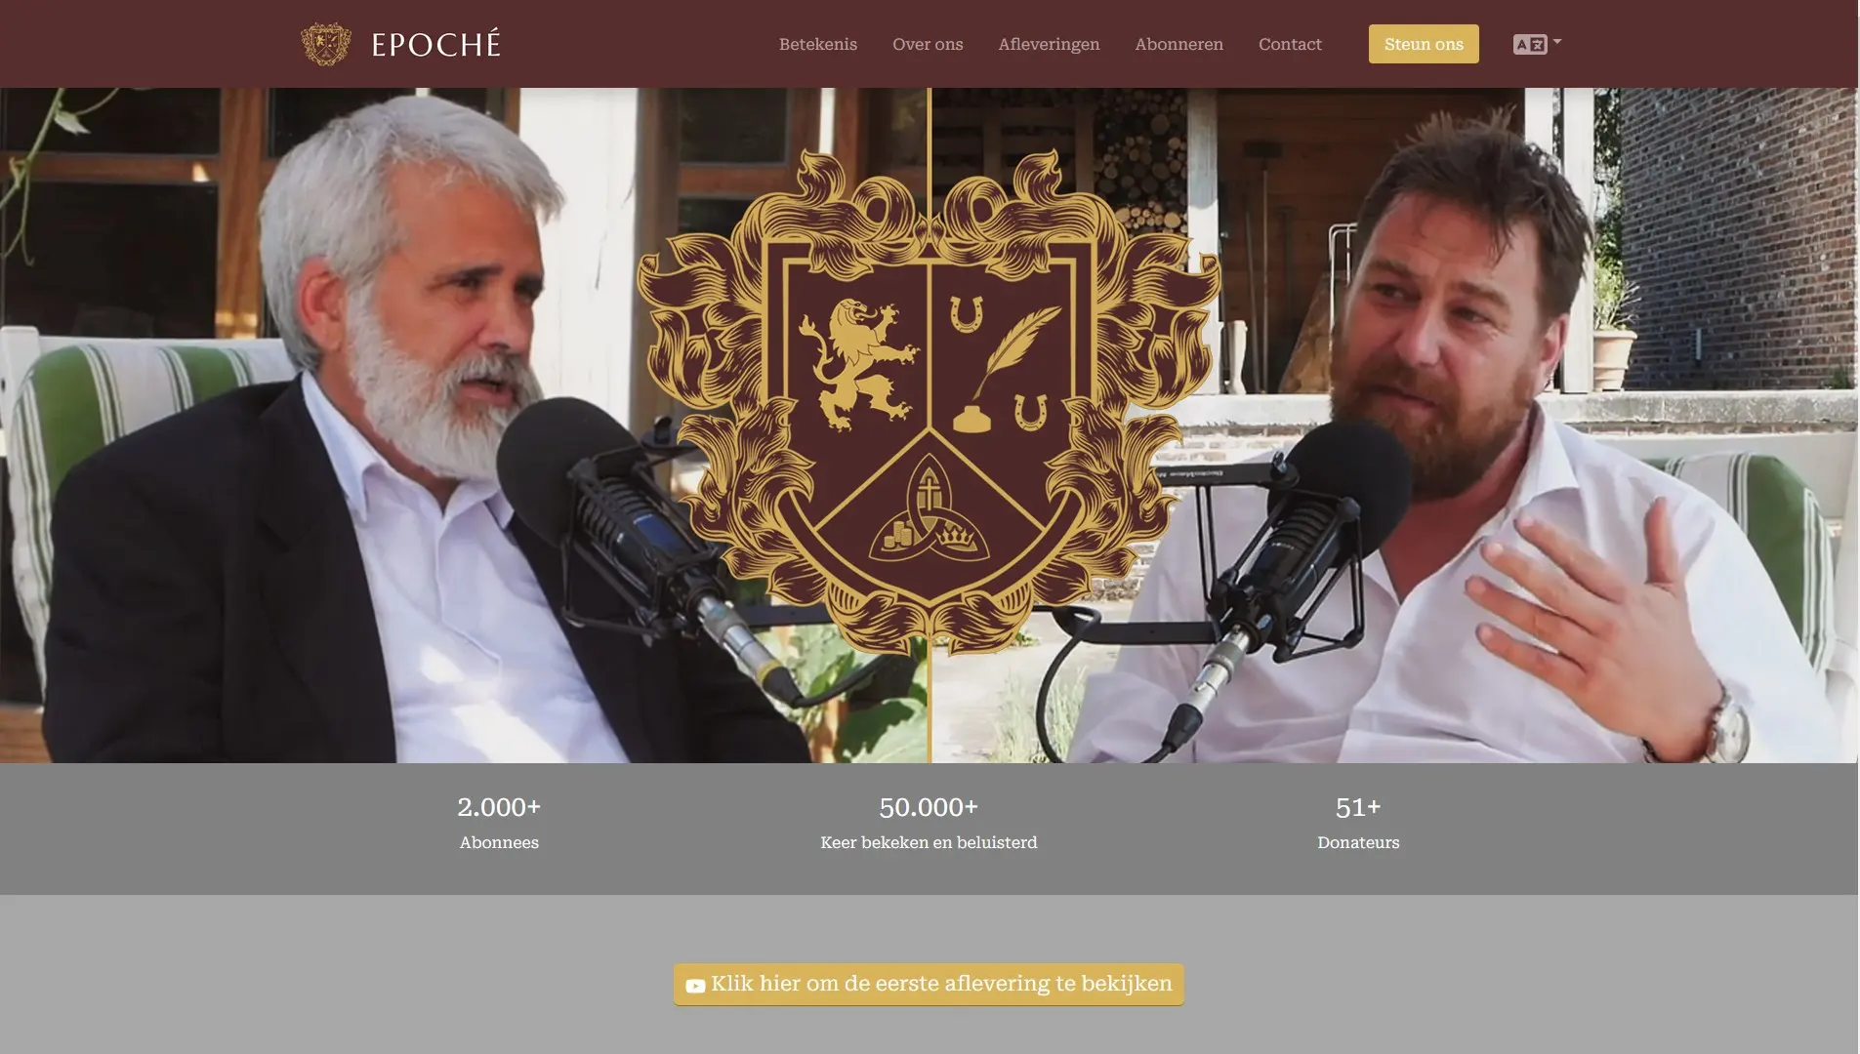Viewport: 1860px width, 1054px height.
Task: Click the 2.000+ Abonnees statistic
Action: tap(499, 823)
